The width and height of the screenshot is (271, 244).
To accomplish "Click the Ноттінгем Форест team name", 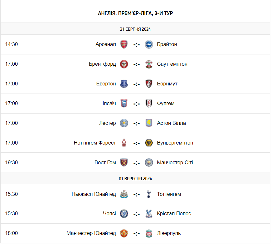I will tap(95, 143).
